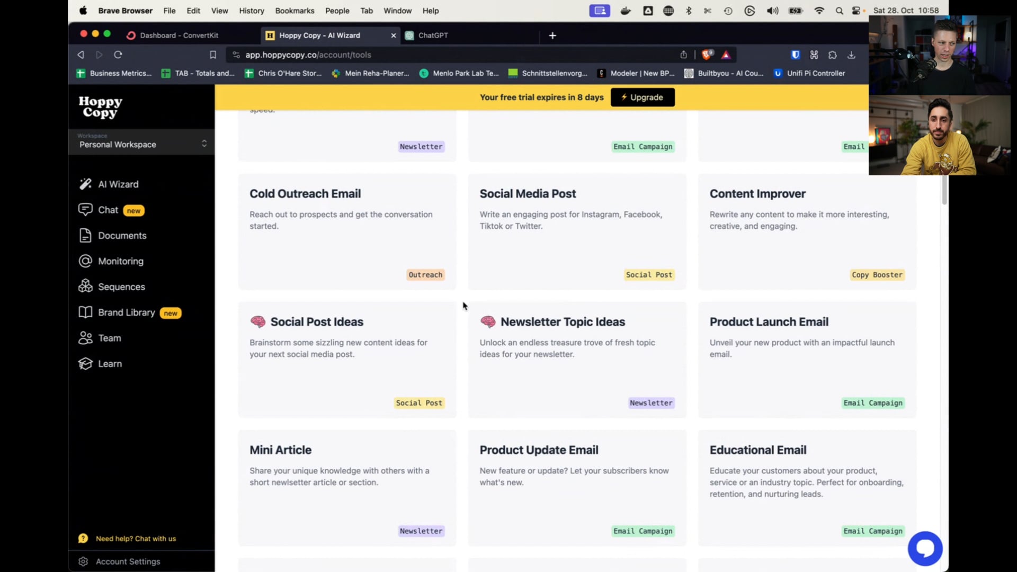Click the Documents page icon

click(x=85, y=235)
